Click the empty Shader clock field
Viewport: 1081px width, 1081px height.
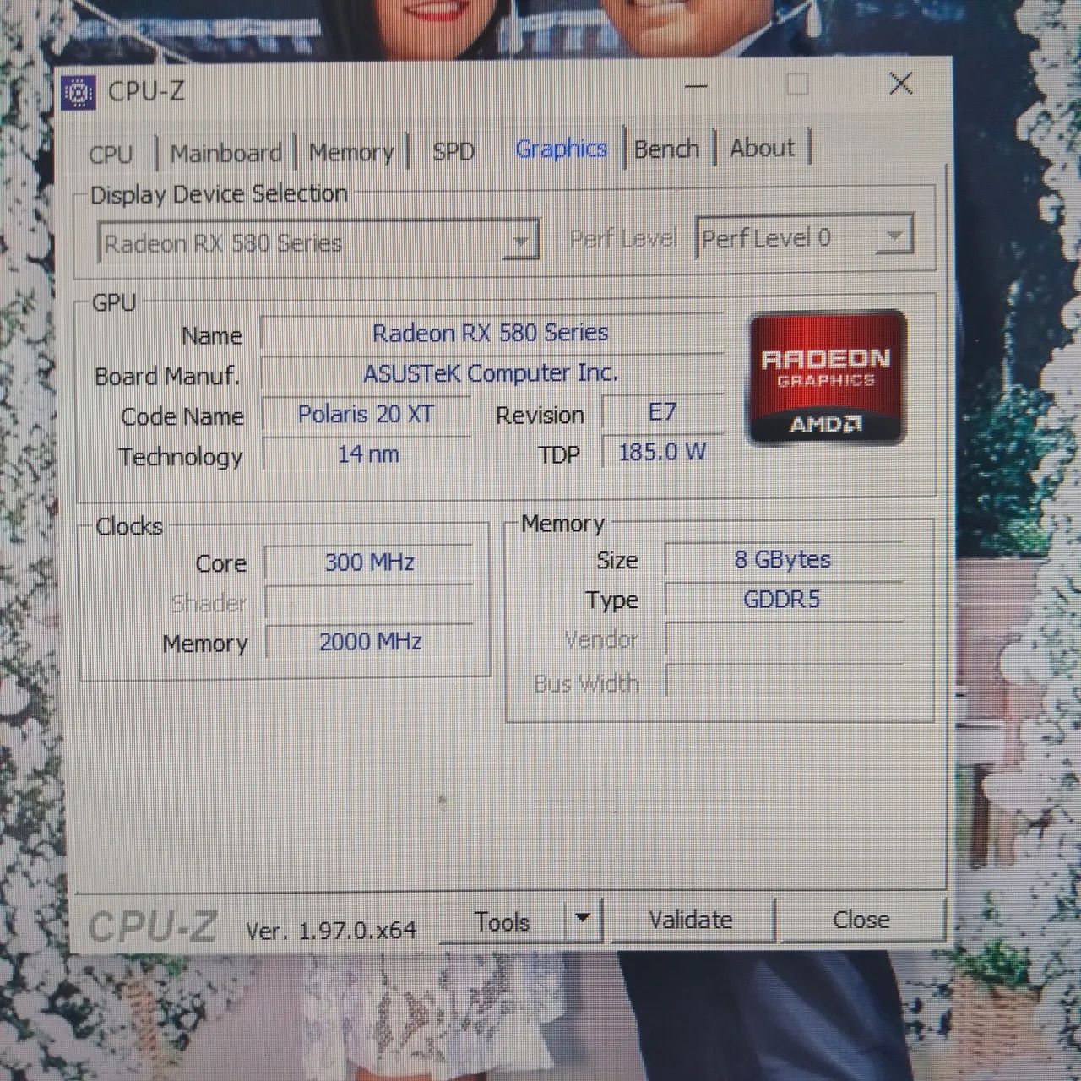tap(370, 602)
